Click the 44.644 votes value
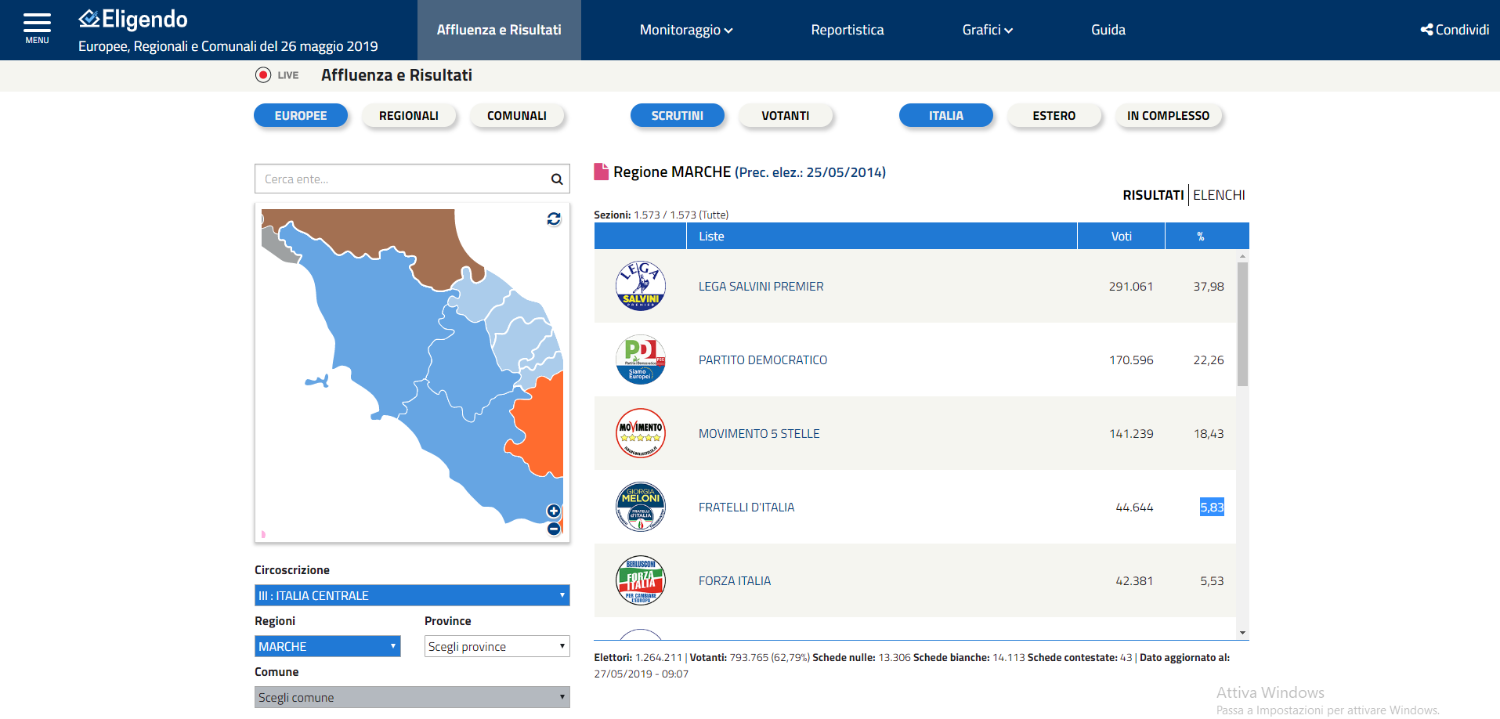1500x719 pixels. (1134, 508)
